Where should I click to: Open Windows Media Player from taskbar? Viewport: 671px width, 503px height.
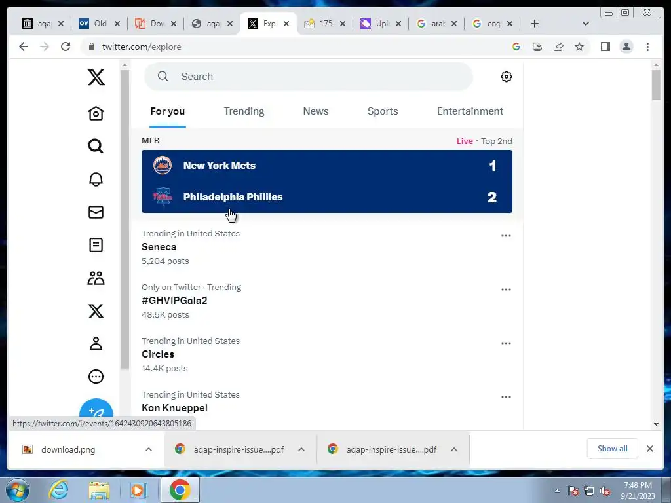click(138, 490)
